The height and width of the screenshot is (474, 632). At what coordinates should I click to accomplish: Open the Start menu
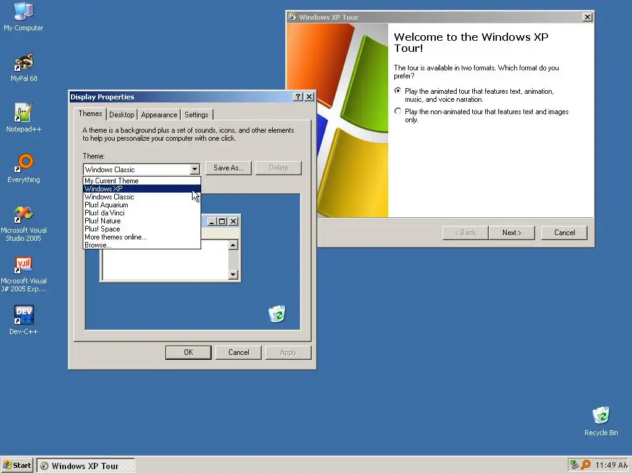[17, 465]
